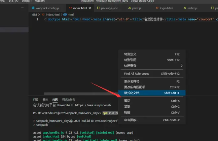Screen dimensions: 218x141
Task: Switch to the 调试控制台 panel tab
Action: (x=69, y=100)
